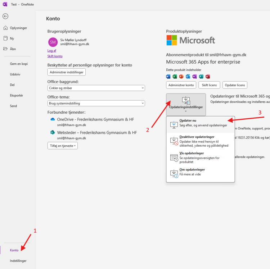Click the Word app icon
Viewport: 270px width, 269px height.
(x=168, y=77)
